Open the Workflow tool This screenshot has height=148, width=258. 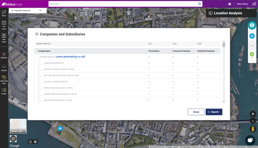(4, 56)
